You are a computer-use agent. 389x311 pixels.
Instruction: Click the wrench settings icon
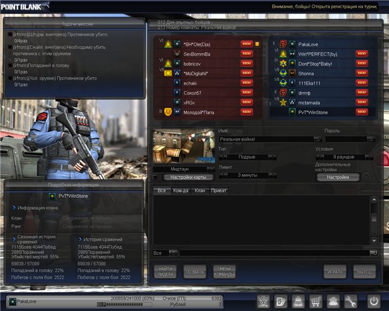coord(351,301)
